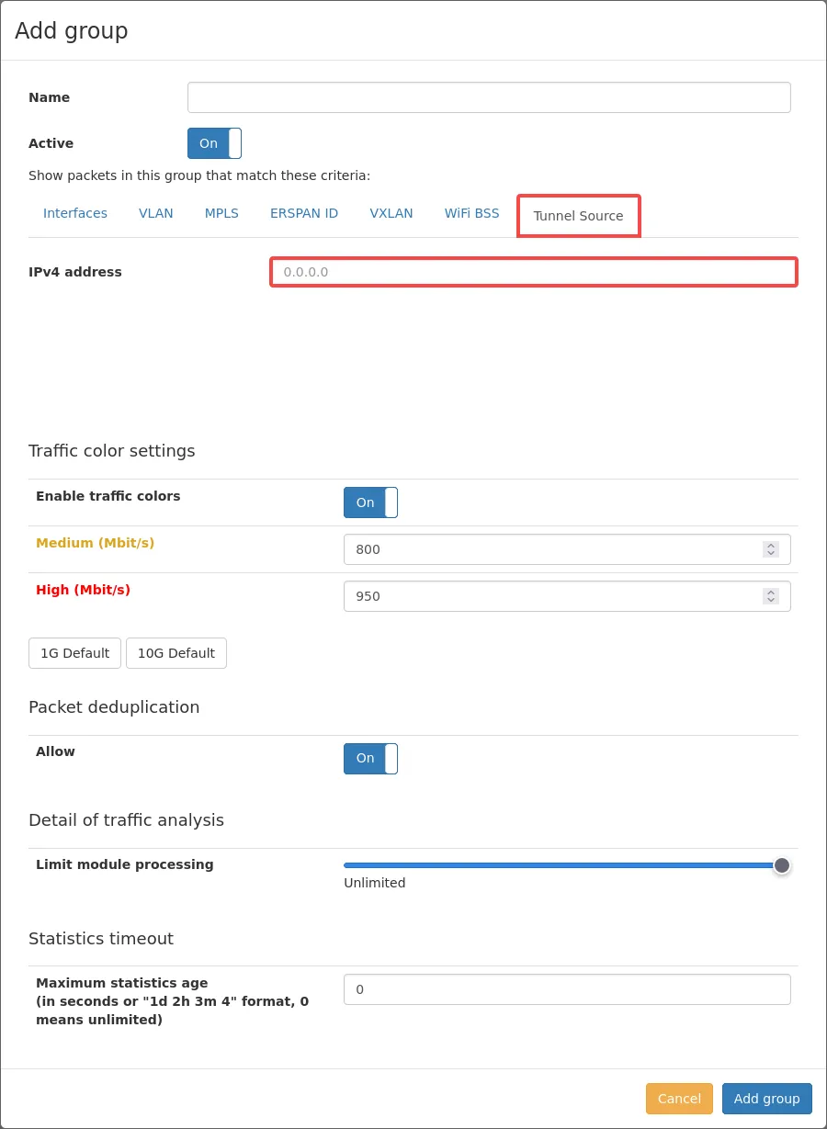Click the Medium (Mbit/s) spinner arrows

[x=771, y=549]
